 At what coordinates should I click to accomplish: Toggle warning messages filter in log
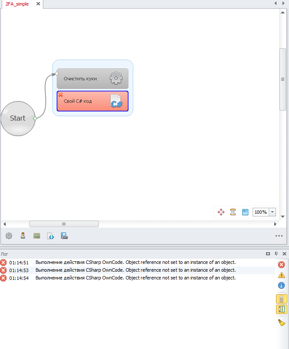281,275
